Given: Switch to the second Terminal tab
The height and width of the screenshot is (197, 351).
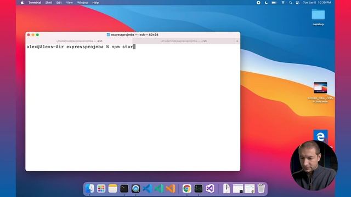Looking at the screenshot, I should (x=184, y=41).
